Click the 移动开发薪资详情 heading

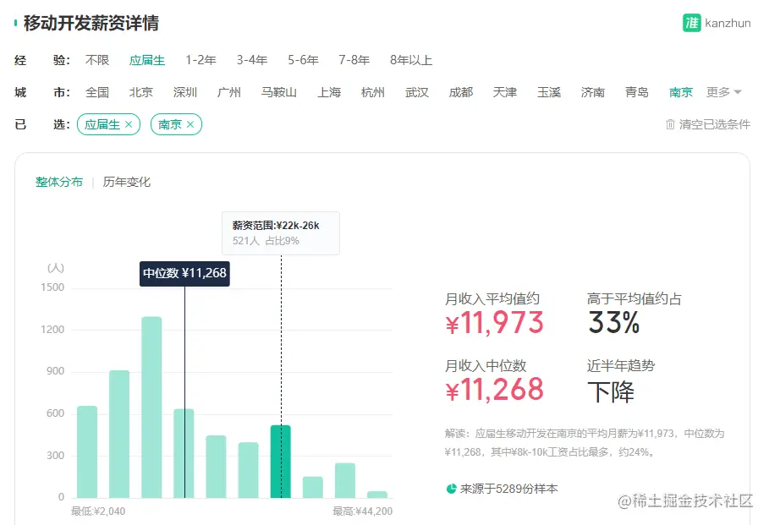click(x=91, y=23)
